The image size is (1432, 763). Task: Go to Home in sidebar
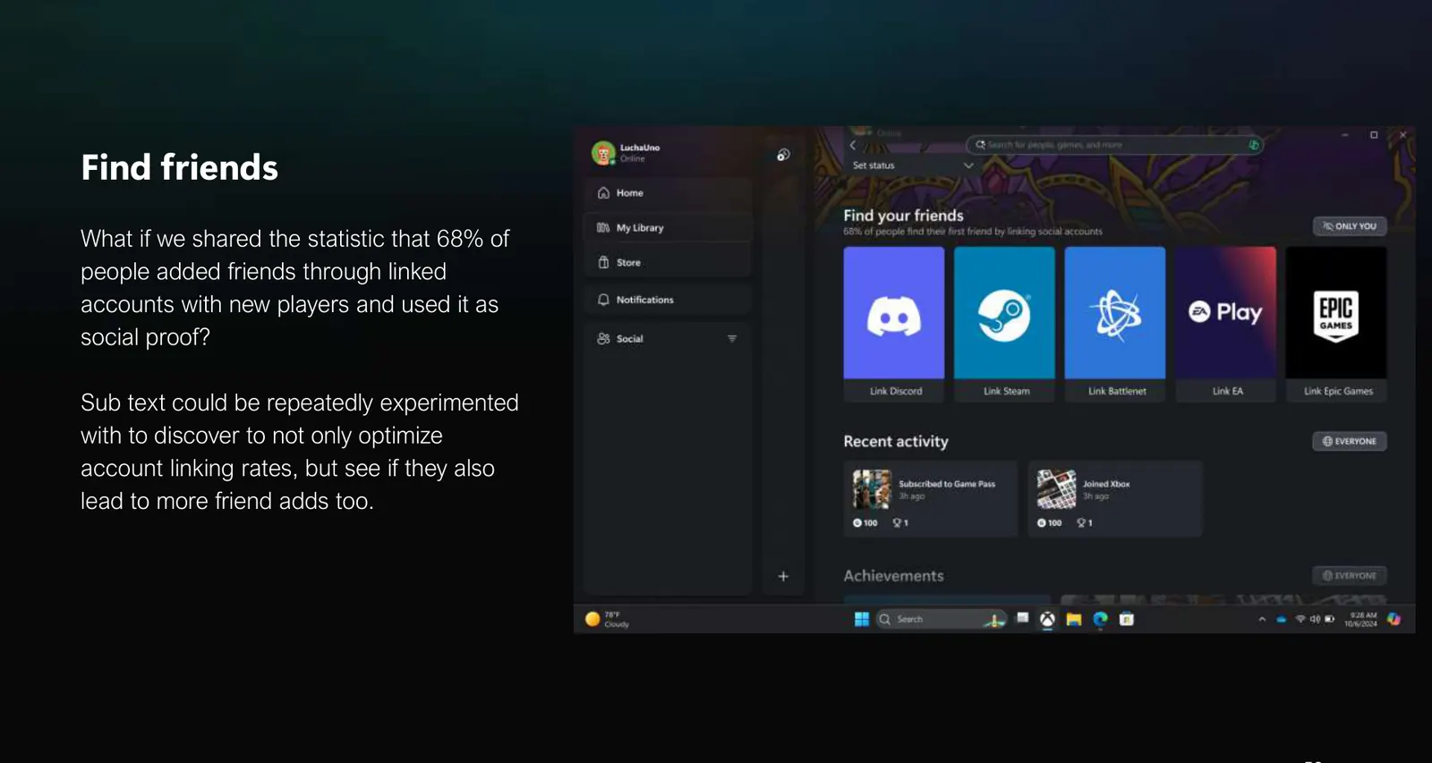668,193
